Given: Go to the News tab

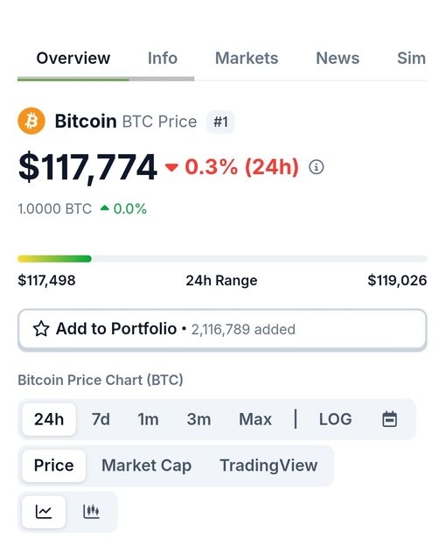Looking at the screenshot, I should (338, 59).
